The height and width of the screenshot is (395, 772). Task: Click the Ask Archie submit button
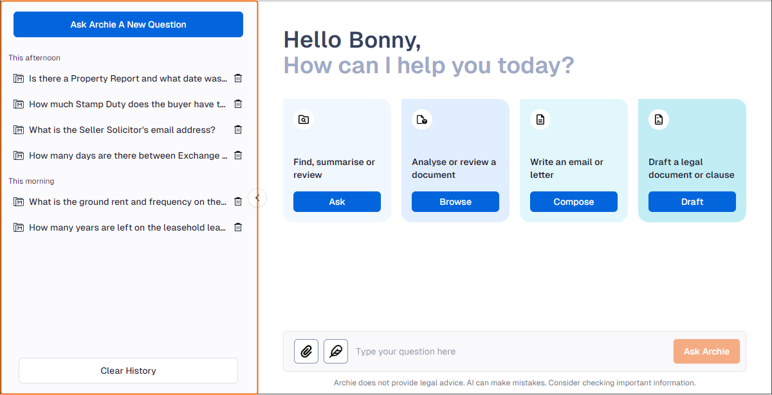(x=706, y=351)
